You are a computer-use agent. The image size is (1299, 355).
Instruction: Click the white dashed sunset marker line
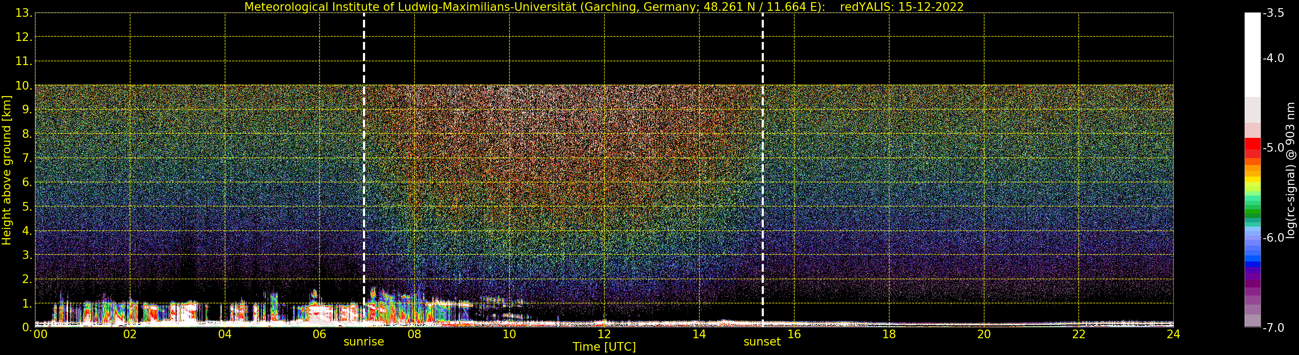coord(763,170)
